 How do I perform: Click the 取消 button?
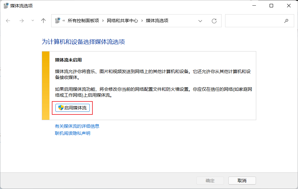point(242,180)
